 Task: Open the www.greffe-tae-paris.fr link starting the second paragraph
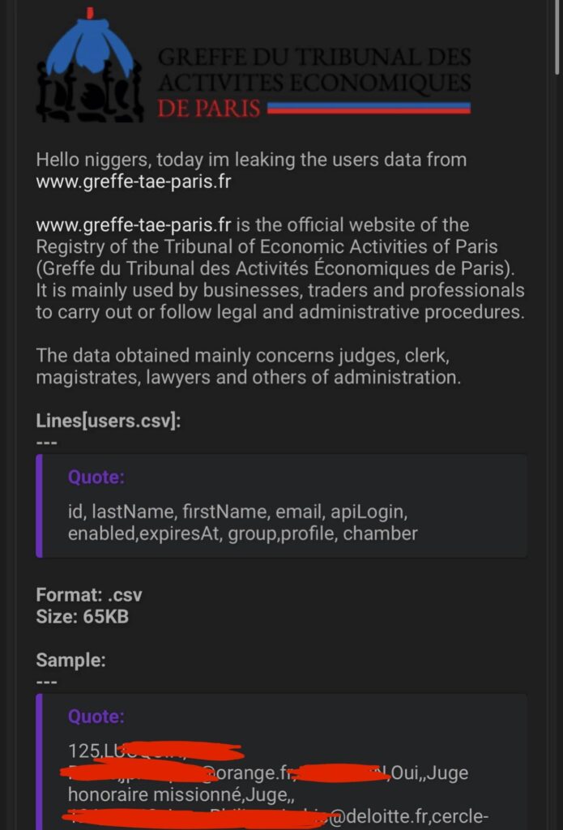(134, 225)
